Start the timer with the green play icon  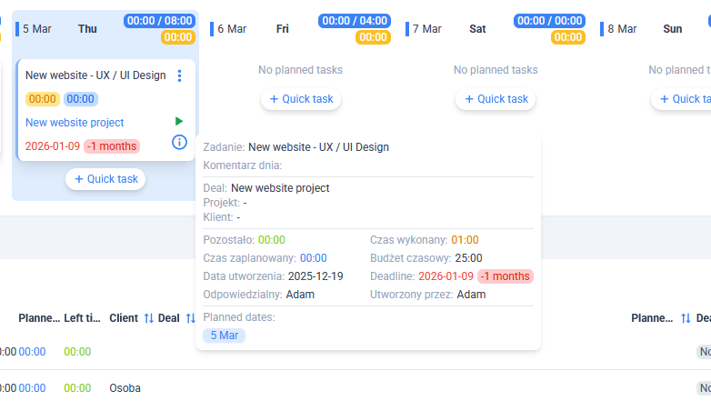pyautogui.click(x=179, y=121)
